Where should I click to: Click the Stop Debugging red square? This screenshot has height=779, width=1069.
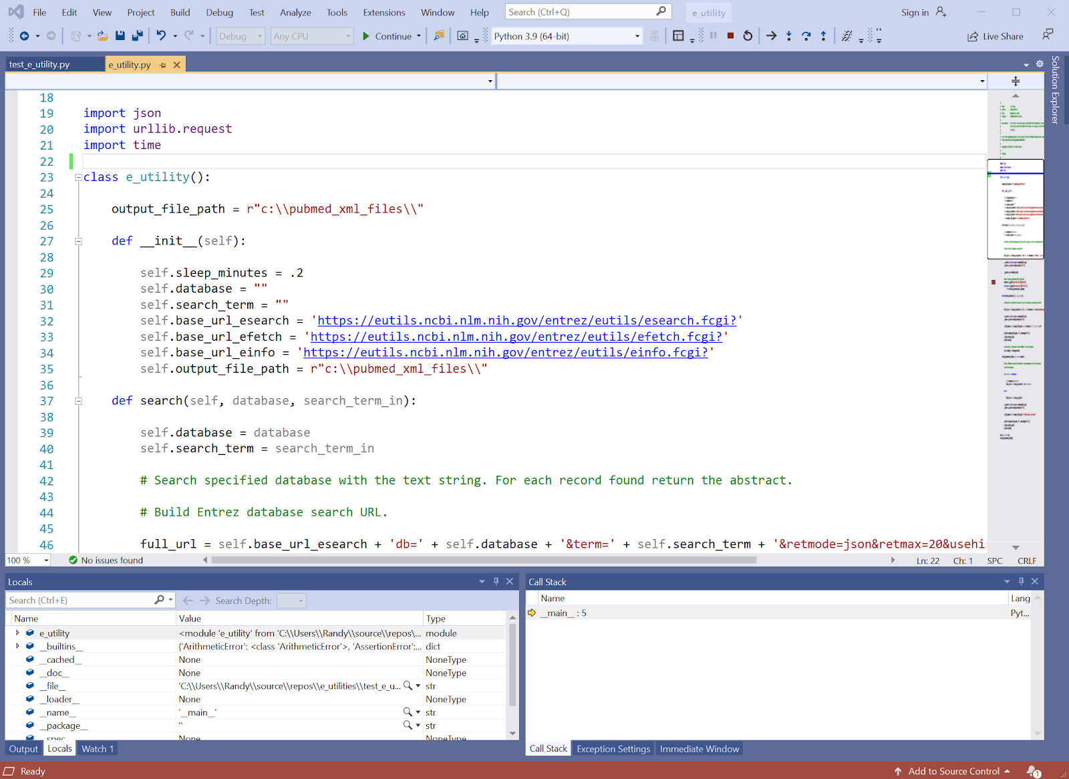pos(730,36)
